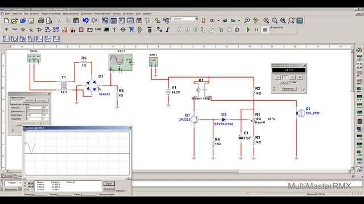Select ohmmeter mode on multimeter

coord(292,77)
